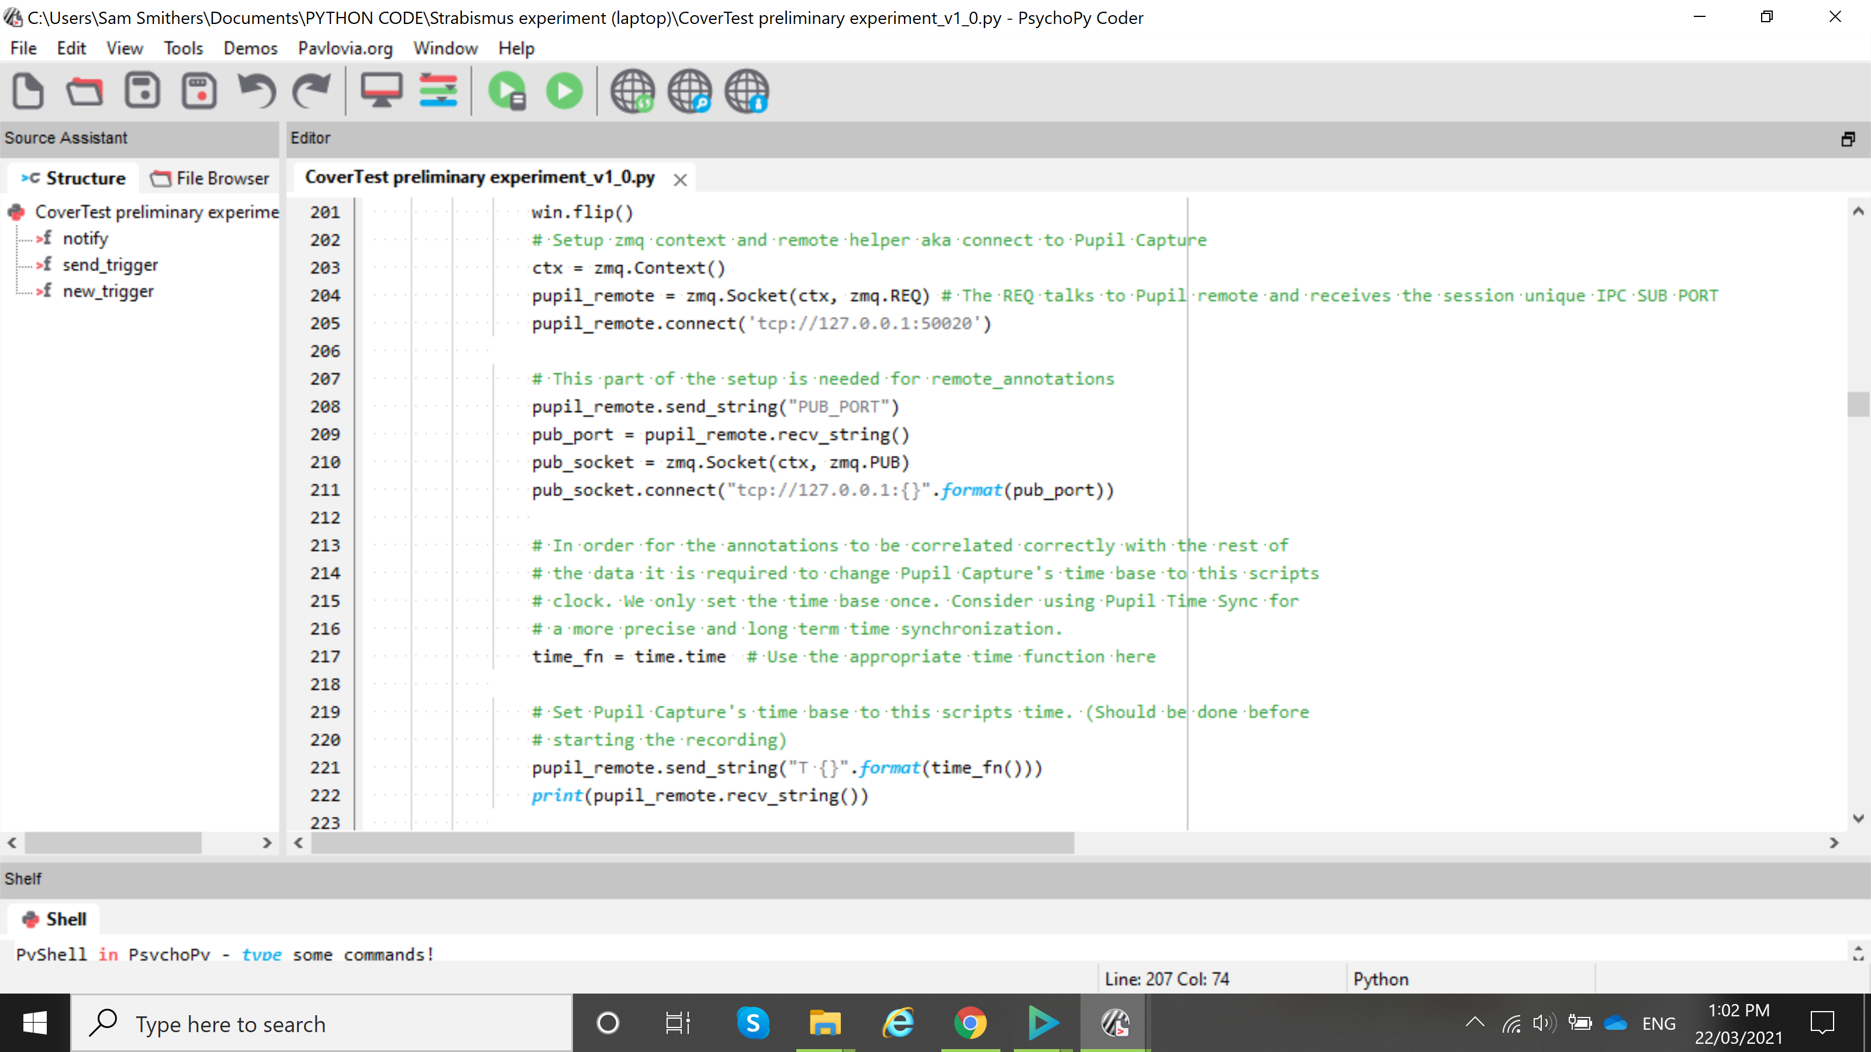Screen dimensions: 1871x1052
Task: Click the pub_port = pupil_remote.recv_string() line
Action: coord(720,434)
